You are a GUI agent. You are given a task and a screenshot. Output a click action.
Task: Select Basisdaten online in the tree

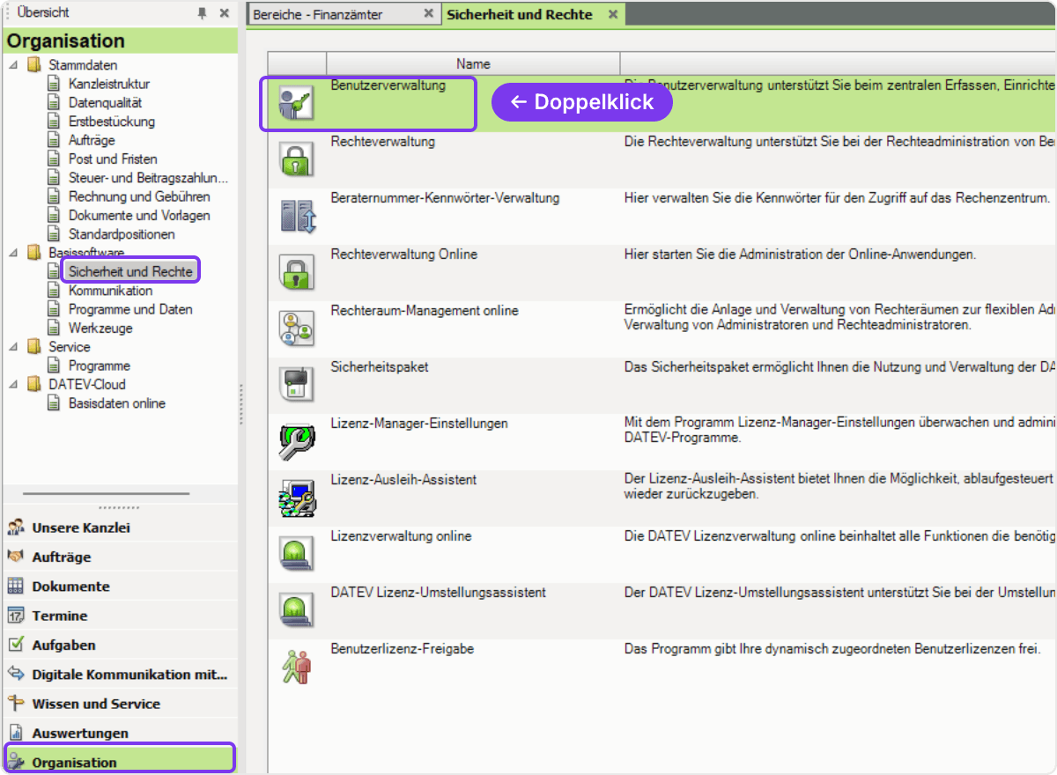point(117,403)
